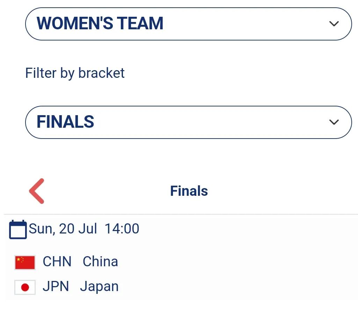Click the chevron arrow beside WOMEN'S TEAM

334,24
